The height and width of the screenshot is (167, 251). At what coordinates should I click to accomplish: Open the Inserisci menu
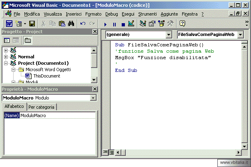tap(74, 14)
